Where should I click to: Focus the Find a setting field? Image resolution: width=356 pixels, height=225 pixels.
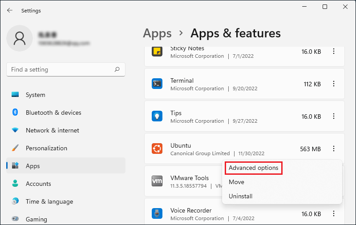(x=66, y=69)
